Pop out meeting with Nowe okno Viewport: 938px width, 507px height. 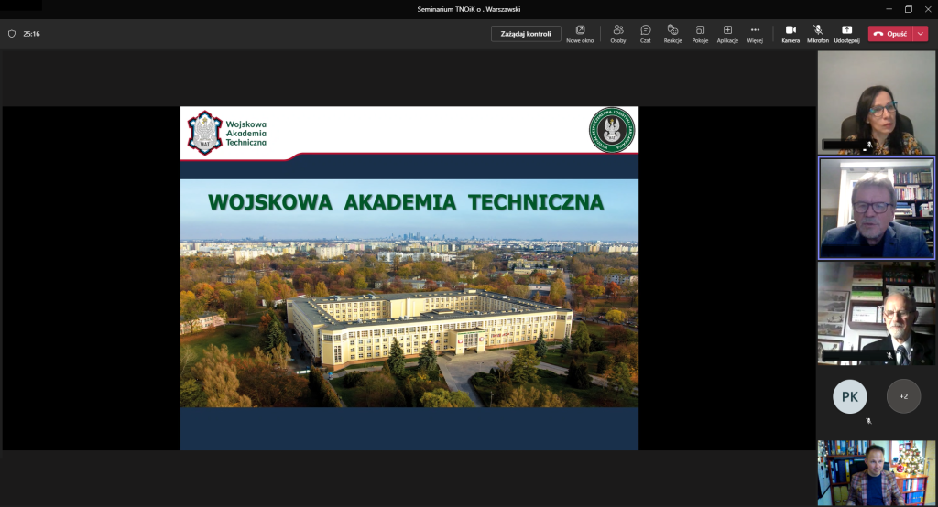[x=580, y=33]
